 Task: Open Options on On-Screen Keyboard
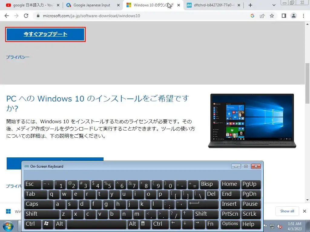click(x=230, y=224)
